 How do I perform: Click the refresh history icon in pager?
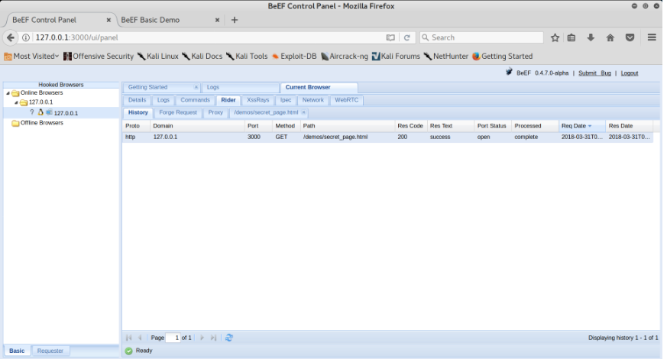click(x=229, y=338)
